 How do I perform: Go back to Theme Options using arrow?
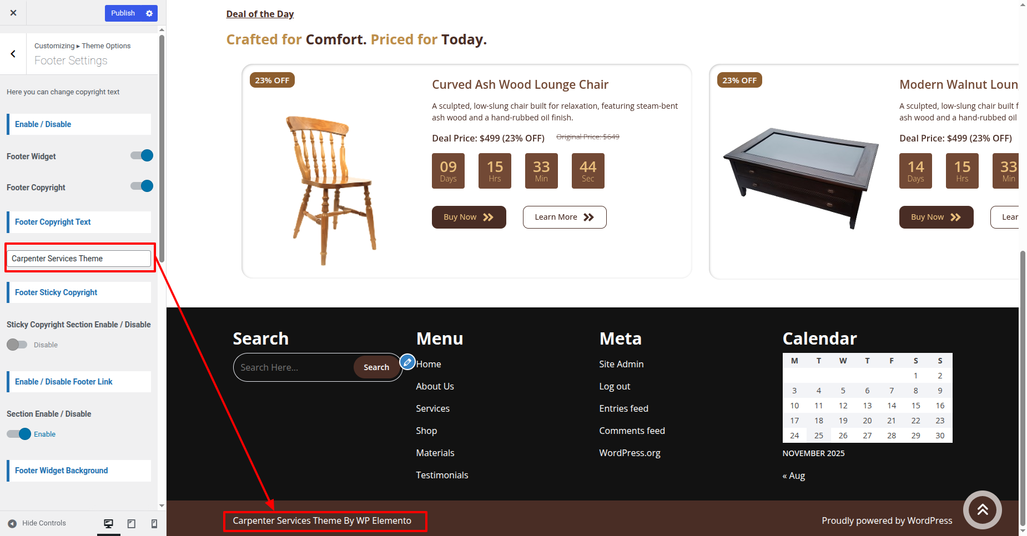tap(13, 54)
